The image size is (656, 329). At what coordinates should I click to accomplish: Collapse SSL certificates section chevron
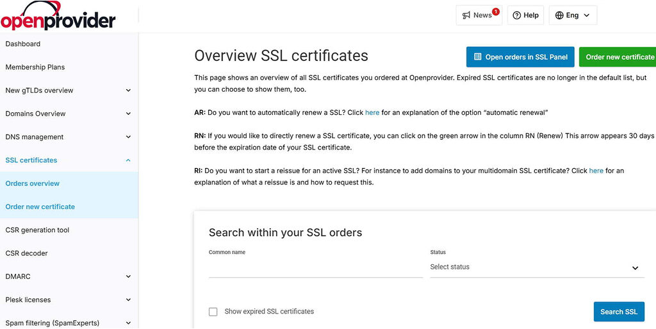(128, 160)
